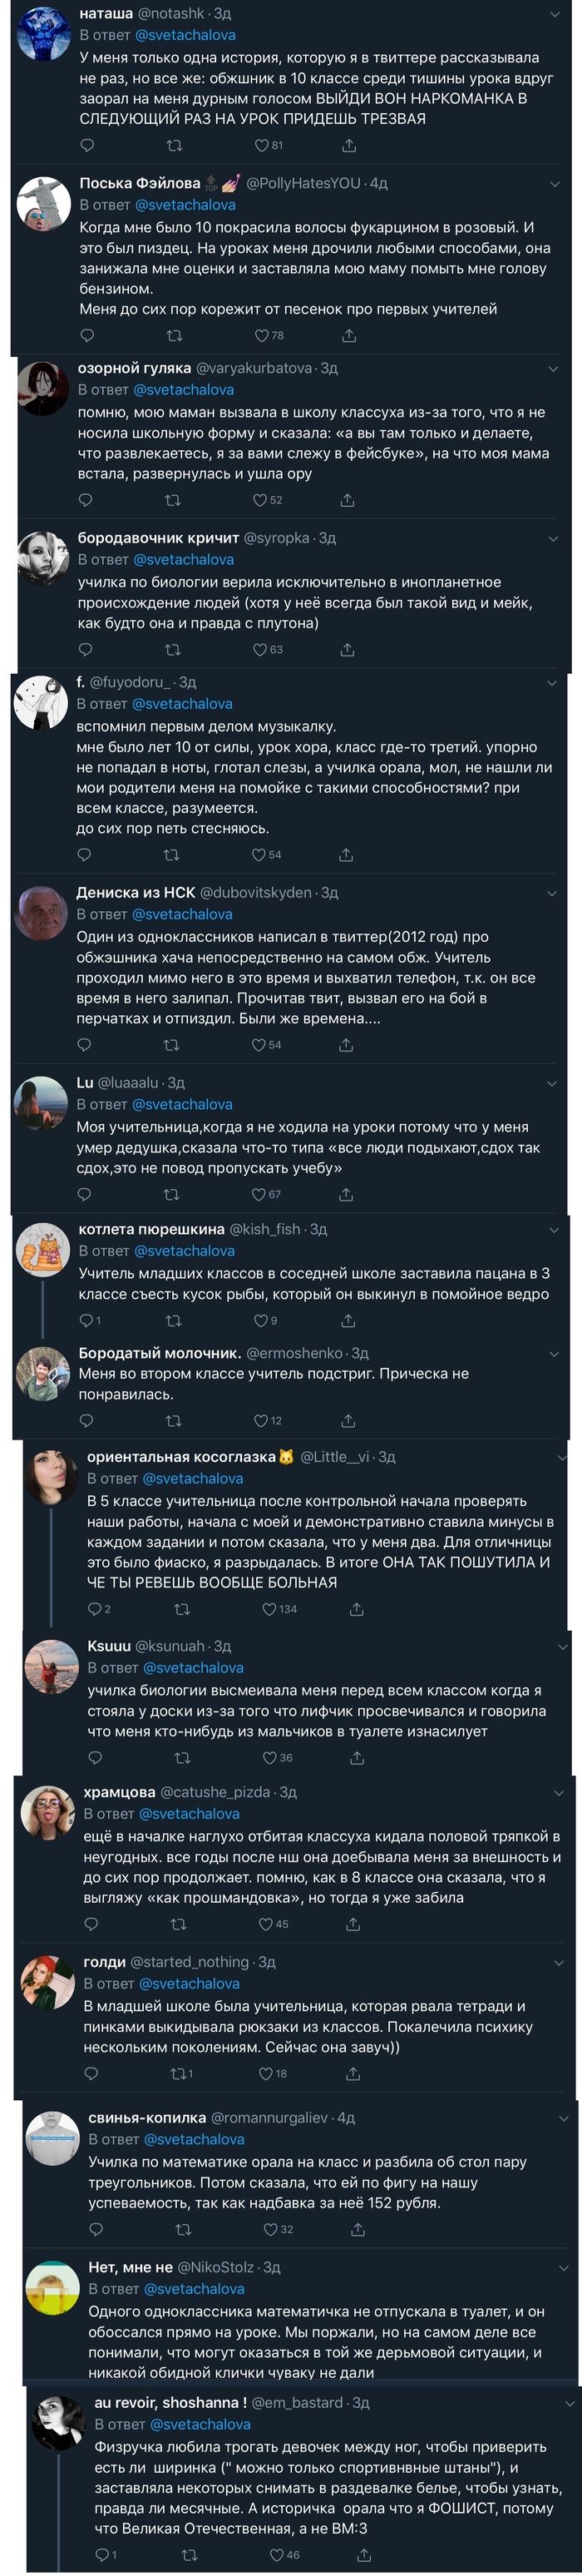Share озорной гуляка's tweet
Screen dimensions: 582x2576
click(x=347, y=500)
